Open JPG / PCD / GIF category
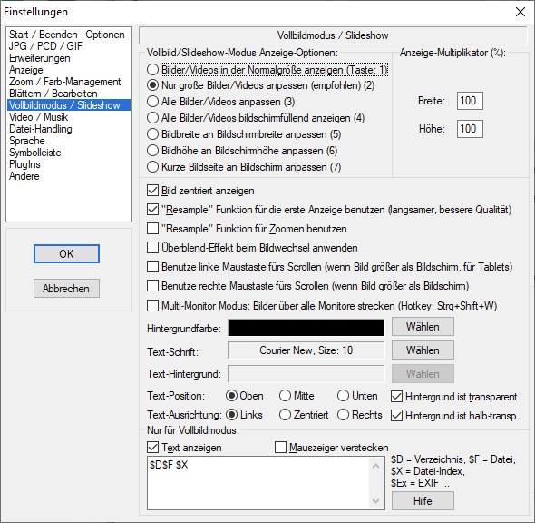 click(45, 46)
